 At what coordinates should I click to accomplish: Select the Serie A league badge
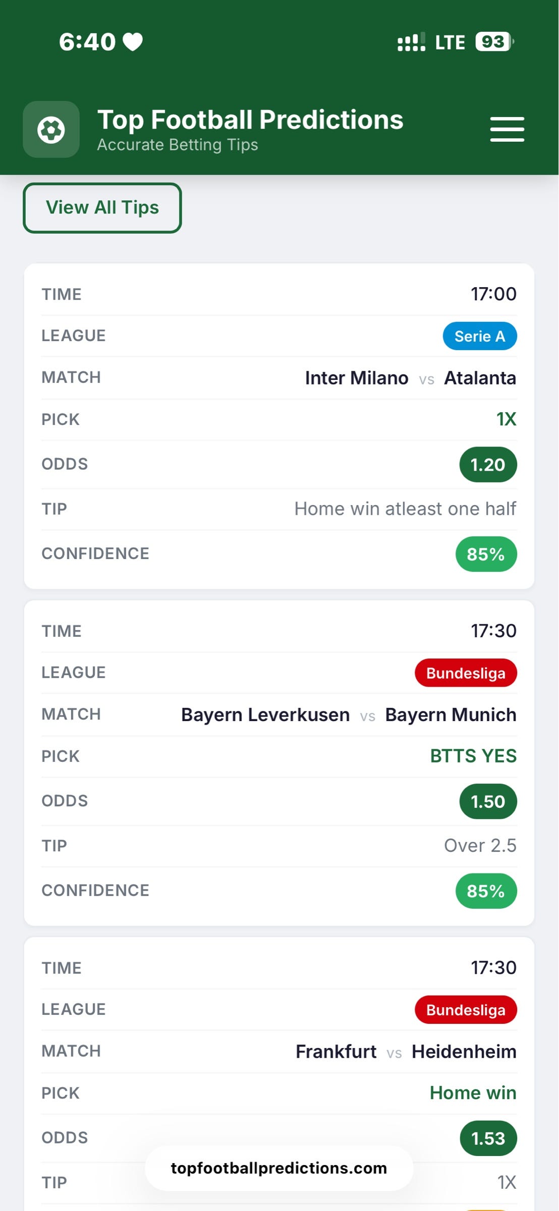[479, 336]
